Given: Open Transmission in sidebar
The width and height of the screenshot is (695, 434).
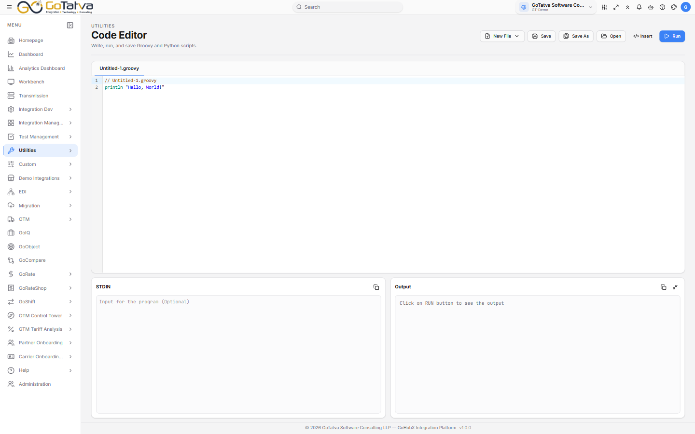Looking at the screenshot, I should pyautogui.click(x=41, y=96).
